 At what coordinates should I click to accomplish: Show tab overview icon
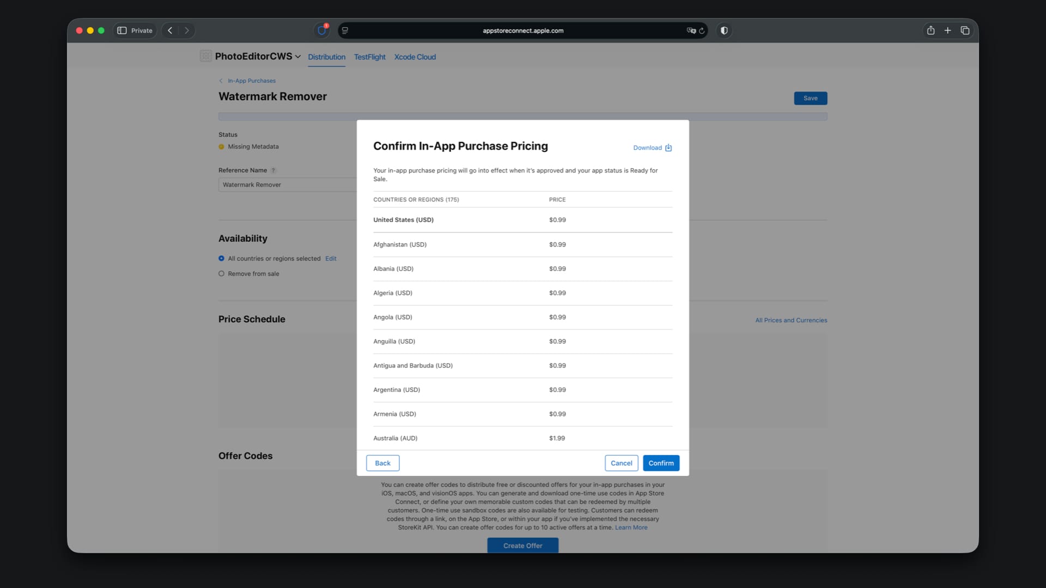[x=965, y=30]
